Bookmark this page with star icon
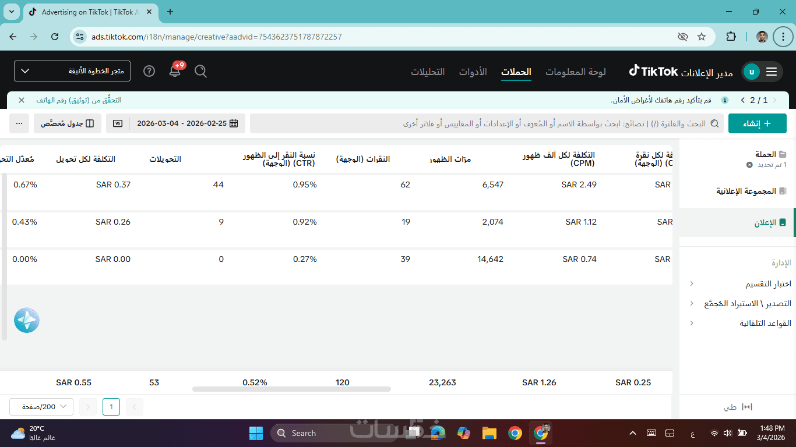This screenshot has width=796, height=447. pyautogui.click(x=702, y=37)
